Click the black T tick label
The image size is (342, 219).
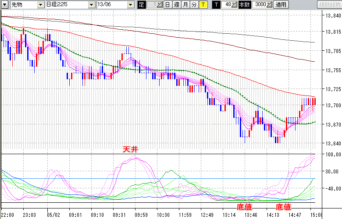216,5
